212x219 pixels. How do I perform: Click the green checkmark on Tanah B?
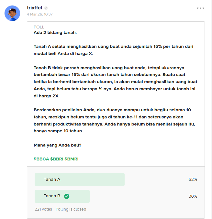click(67, 196)
